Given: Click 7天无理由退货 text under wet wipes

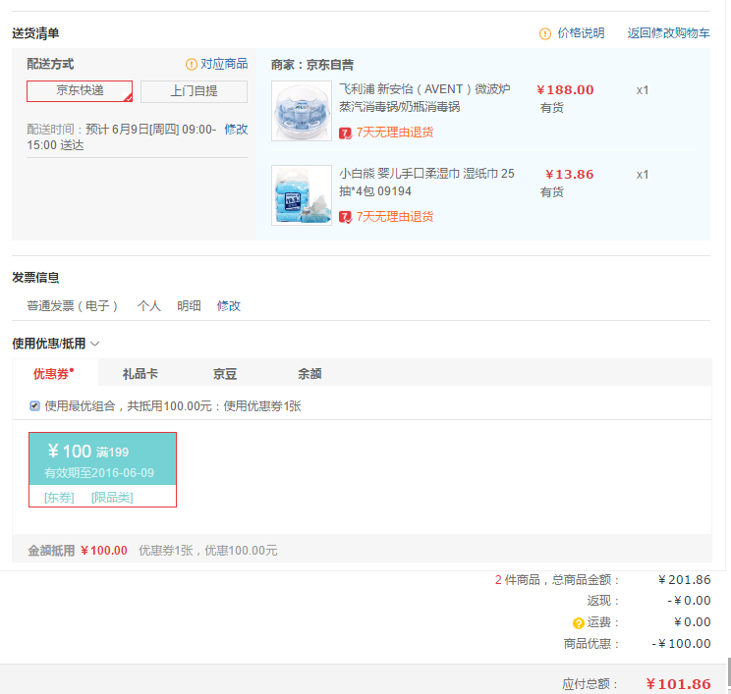Looking at the screenshot, I should [395, 217].
